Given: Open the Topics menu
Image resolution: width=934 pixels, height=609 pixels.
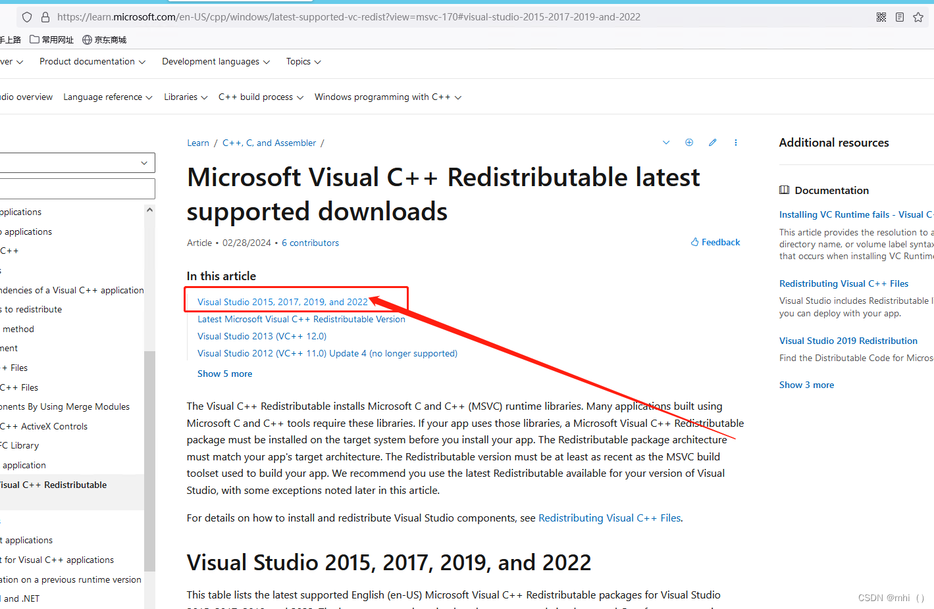Looking at the screenshot, I should coord(303,61).
